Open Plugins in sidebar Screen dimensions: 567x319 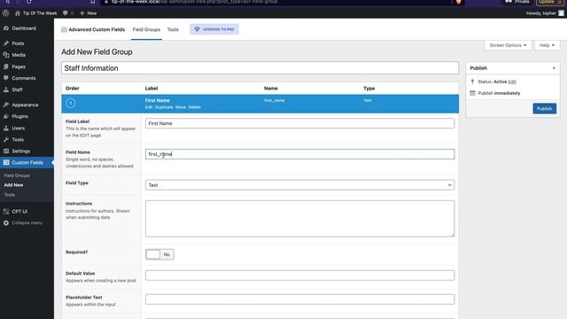click(x=19, y=116)
